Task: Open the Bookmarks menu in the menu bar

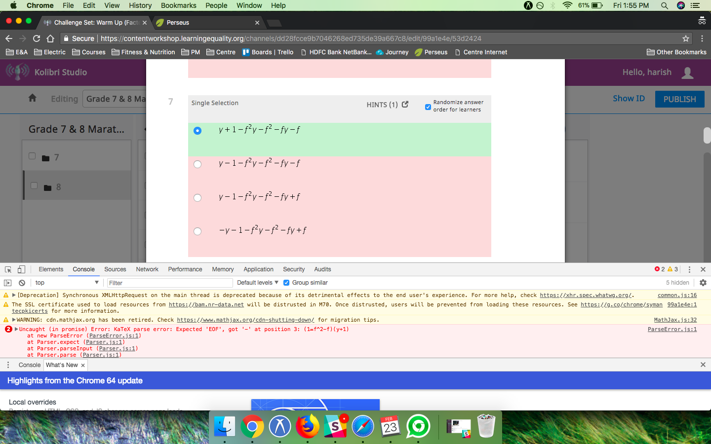Action: (178, 5)
